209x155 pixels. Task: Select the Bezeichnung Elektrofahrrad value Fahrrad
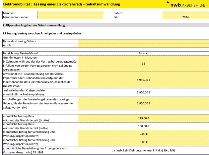143,53
